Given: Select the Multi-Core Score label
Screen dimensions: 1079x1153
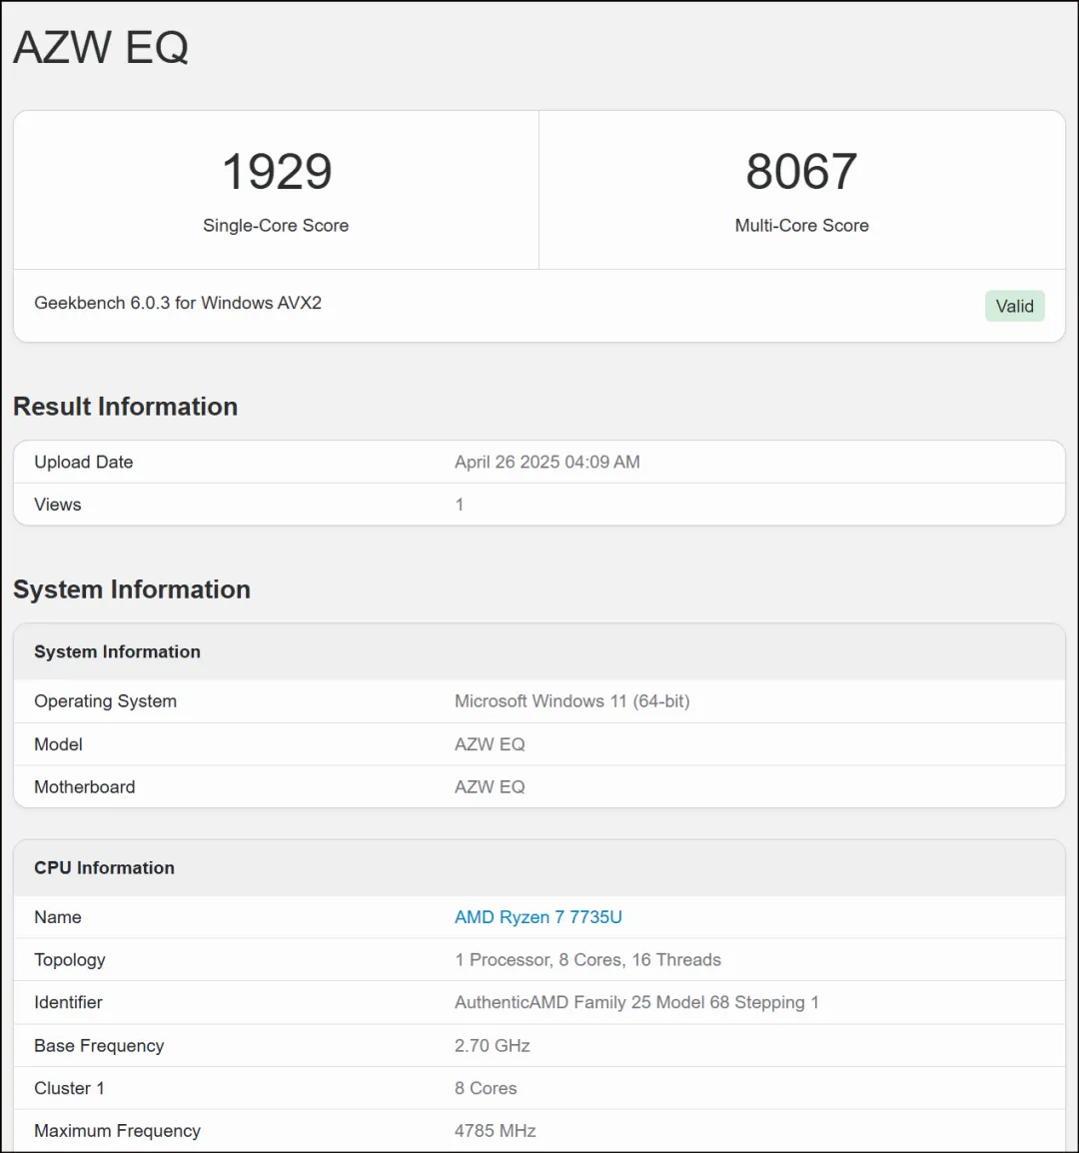Looking at the screenshot, I should point(801,225).
